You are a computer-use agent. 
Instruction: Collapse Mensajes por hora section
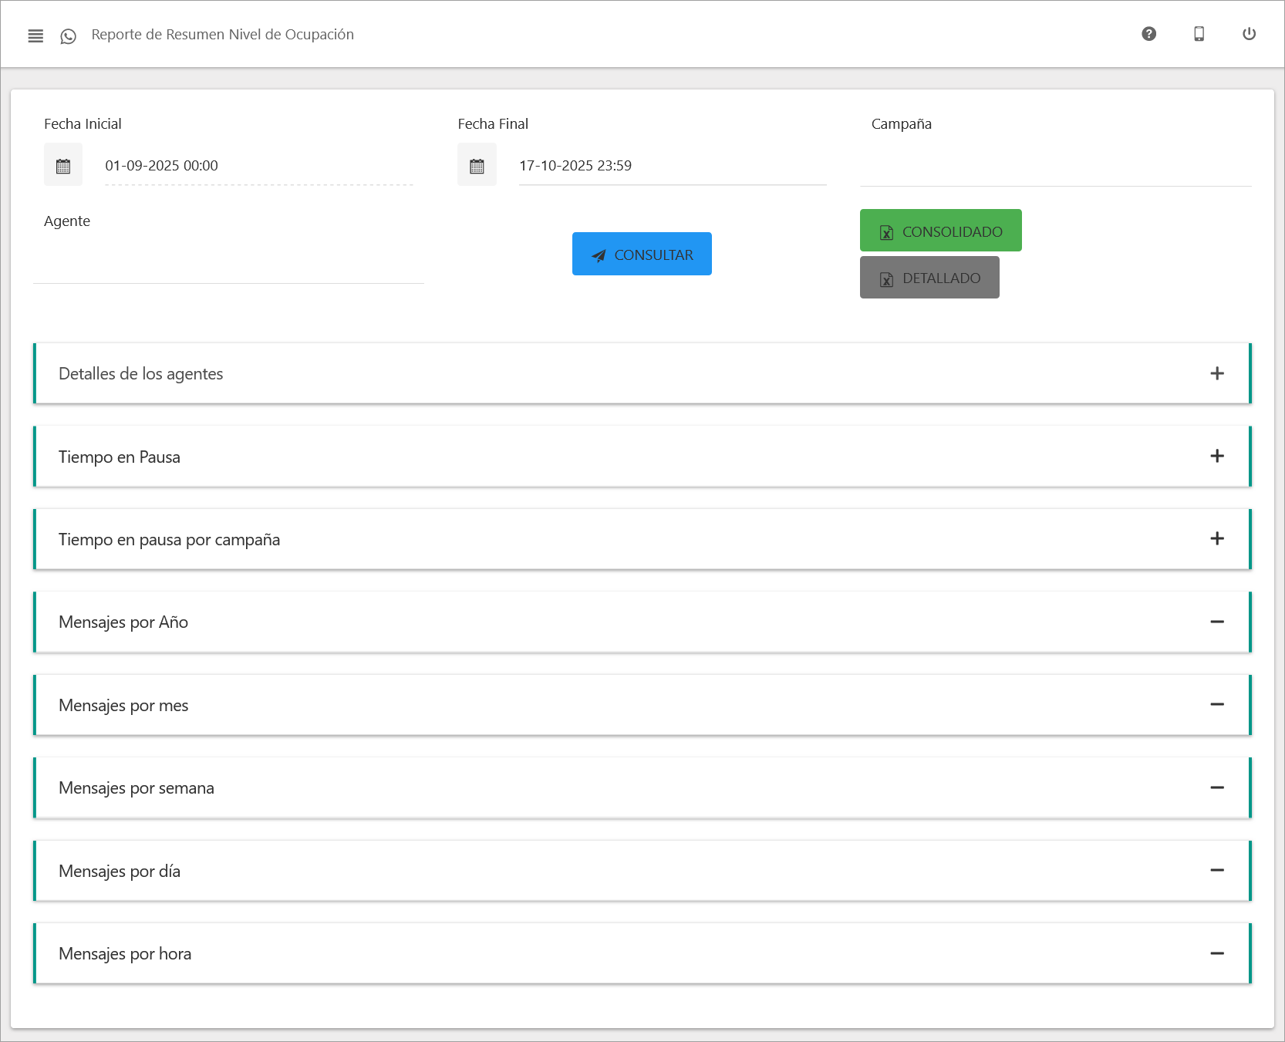(1216, 953)
